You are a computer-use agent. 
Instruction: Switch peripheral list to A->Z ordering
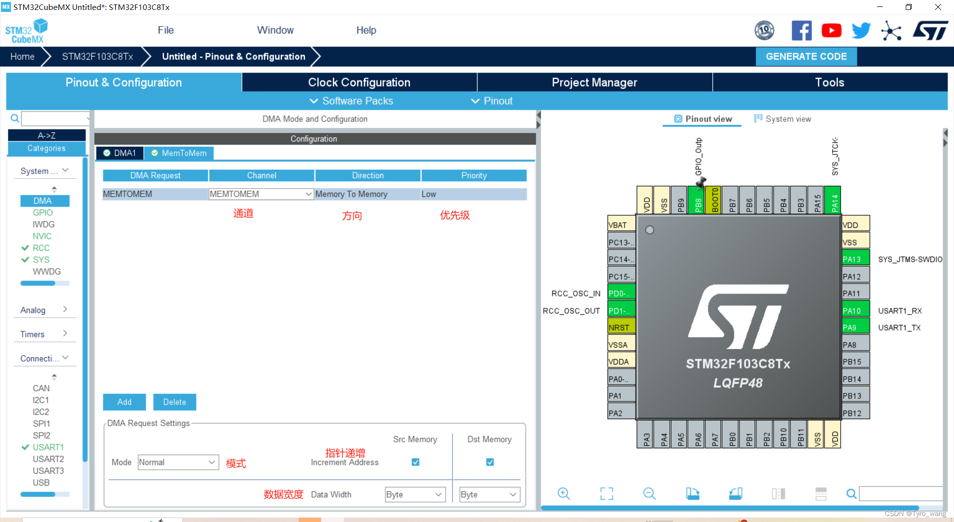(x=46, y=135)
